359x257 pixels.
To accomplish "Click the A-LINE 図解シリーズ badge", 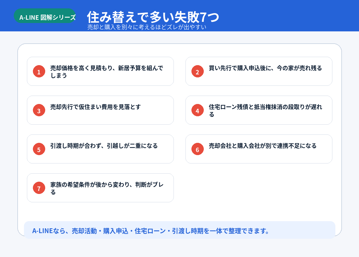I will pos(45,16).
